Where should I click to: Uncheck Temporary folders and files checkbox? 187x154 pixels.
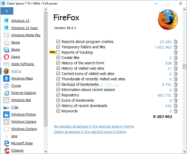pyautogui.click(x=58, y=47)
